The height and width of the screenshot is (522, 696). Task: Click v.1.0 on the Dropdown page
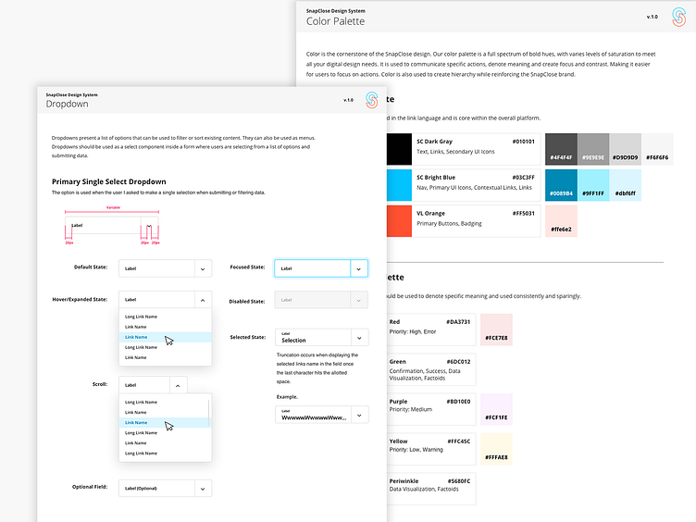pyautogui.click(x=348, y=100)
